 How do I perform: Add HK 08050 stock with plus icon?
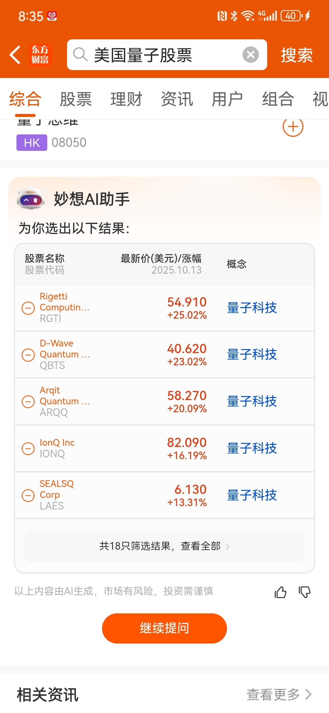(x=293, y=127)
